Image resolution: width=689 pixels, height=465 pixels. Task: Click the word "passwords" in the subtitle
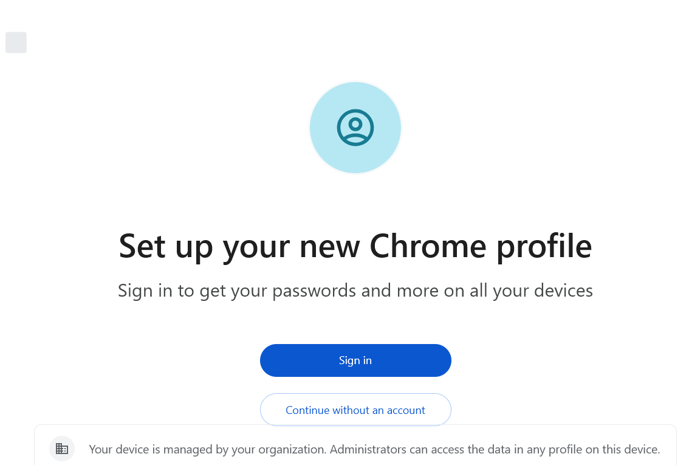point(314,291)
